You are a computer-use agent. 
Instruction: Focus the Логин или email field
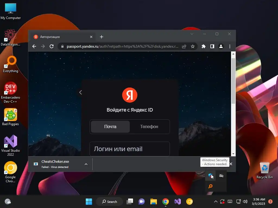[x=129, y=149]
